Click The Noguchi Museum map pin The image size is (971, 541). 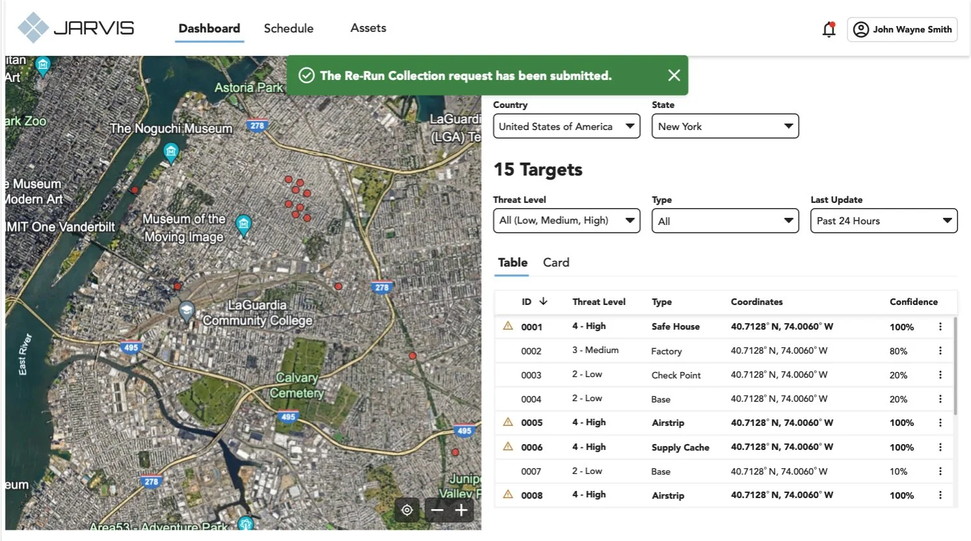(171, 153)
